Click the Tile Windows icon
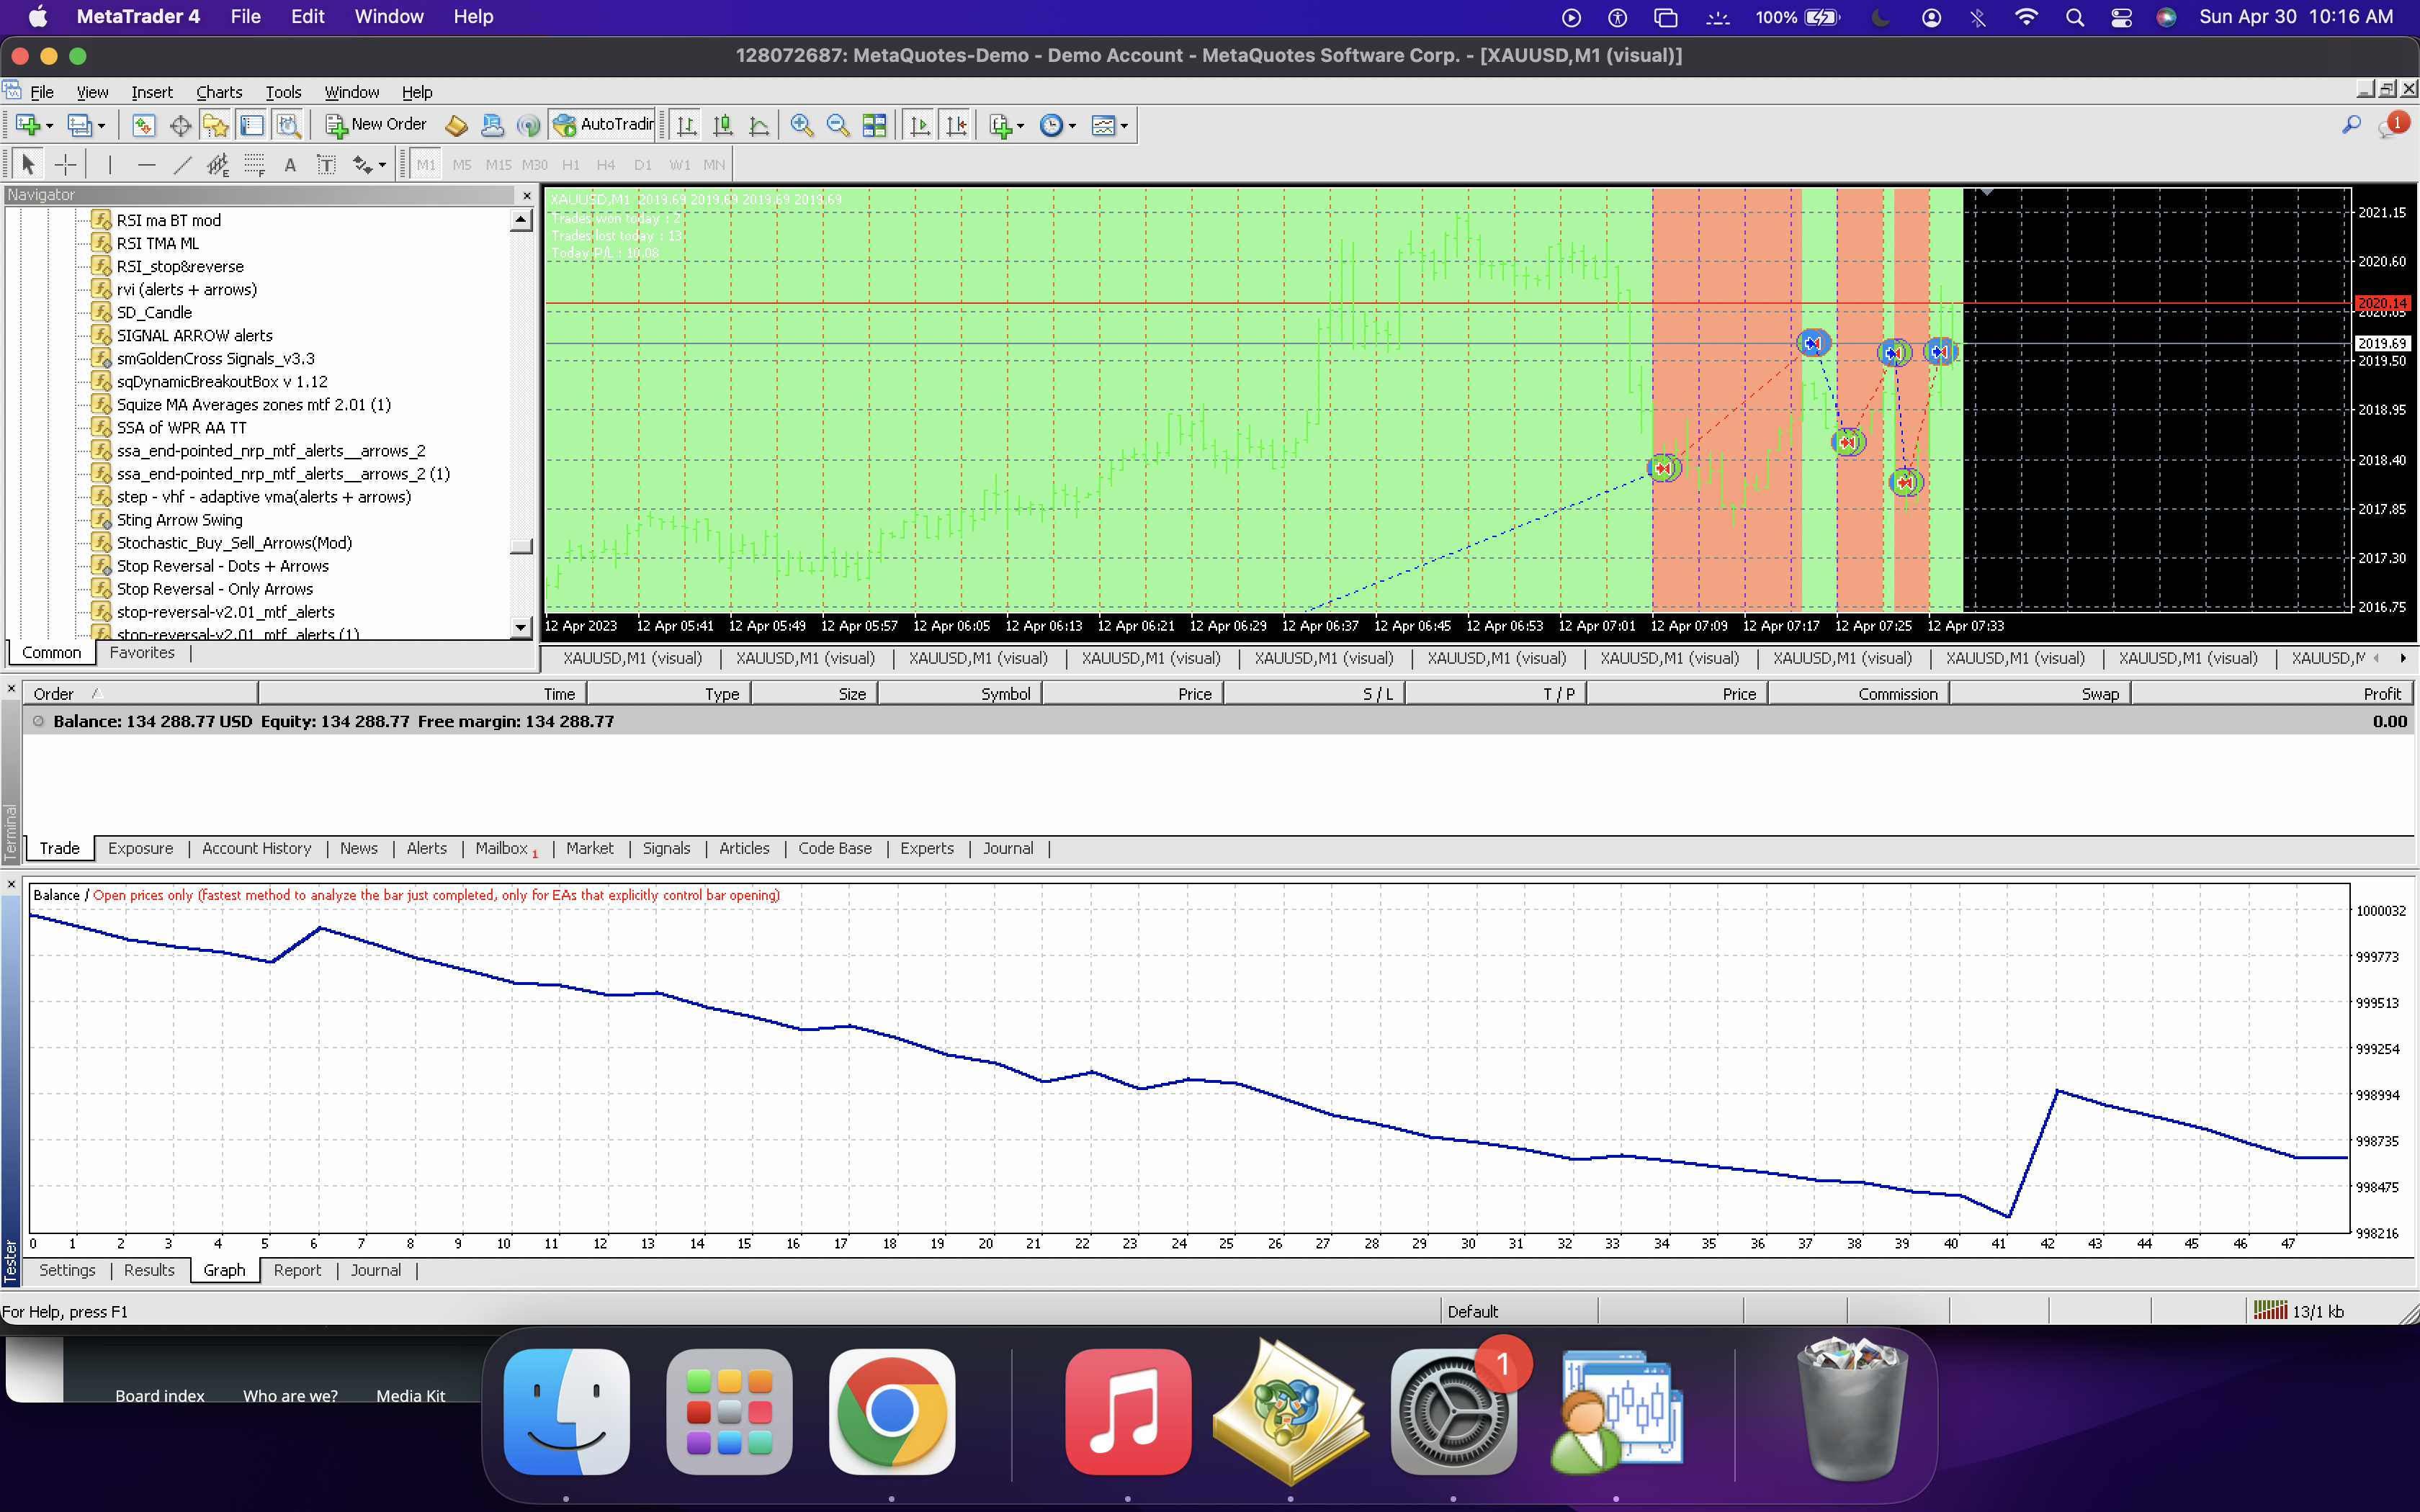Screen dimensions: 2420x1512 (875, 125)
